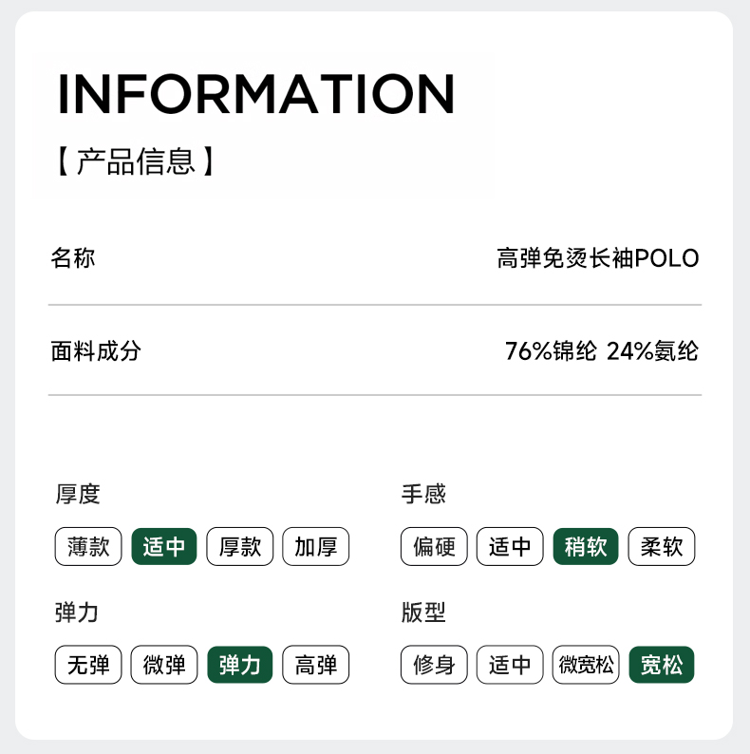
Task: Pick 高弹 in the 弹力 row
Action: point(316,666)
